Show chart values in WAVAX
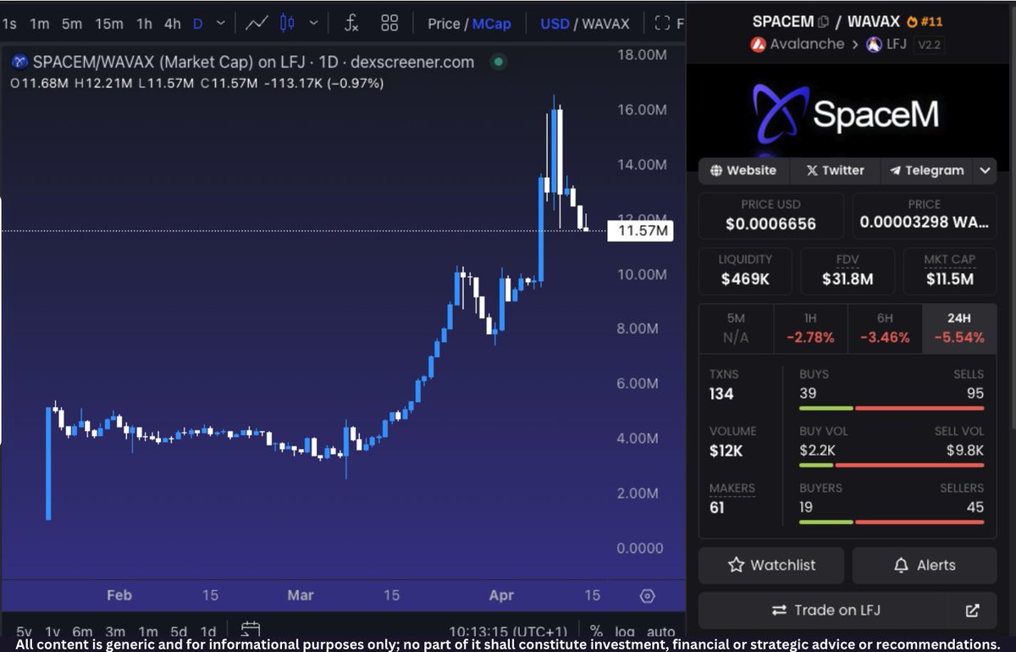 tap(605, 24)
